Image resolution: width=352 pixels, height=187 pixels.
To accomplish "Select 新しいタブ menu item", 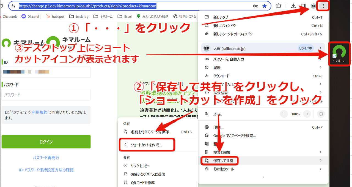I will 263,17.
